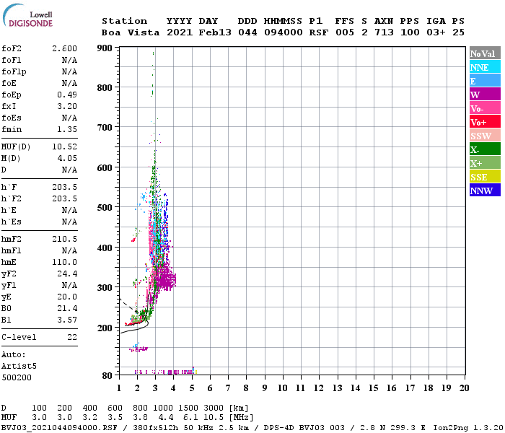Click the 500200 version number
505x433 pixels.
[x=17, y=377]
